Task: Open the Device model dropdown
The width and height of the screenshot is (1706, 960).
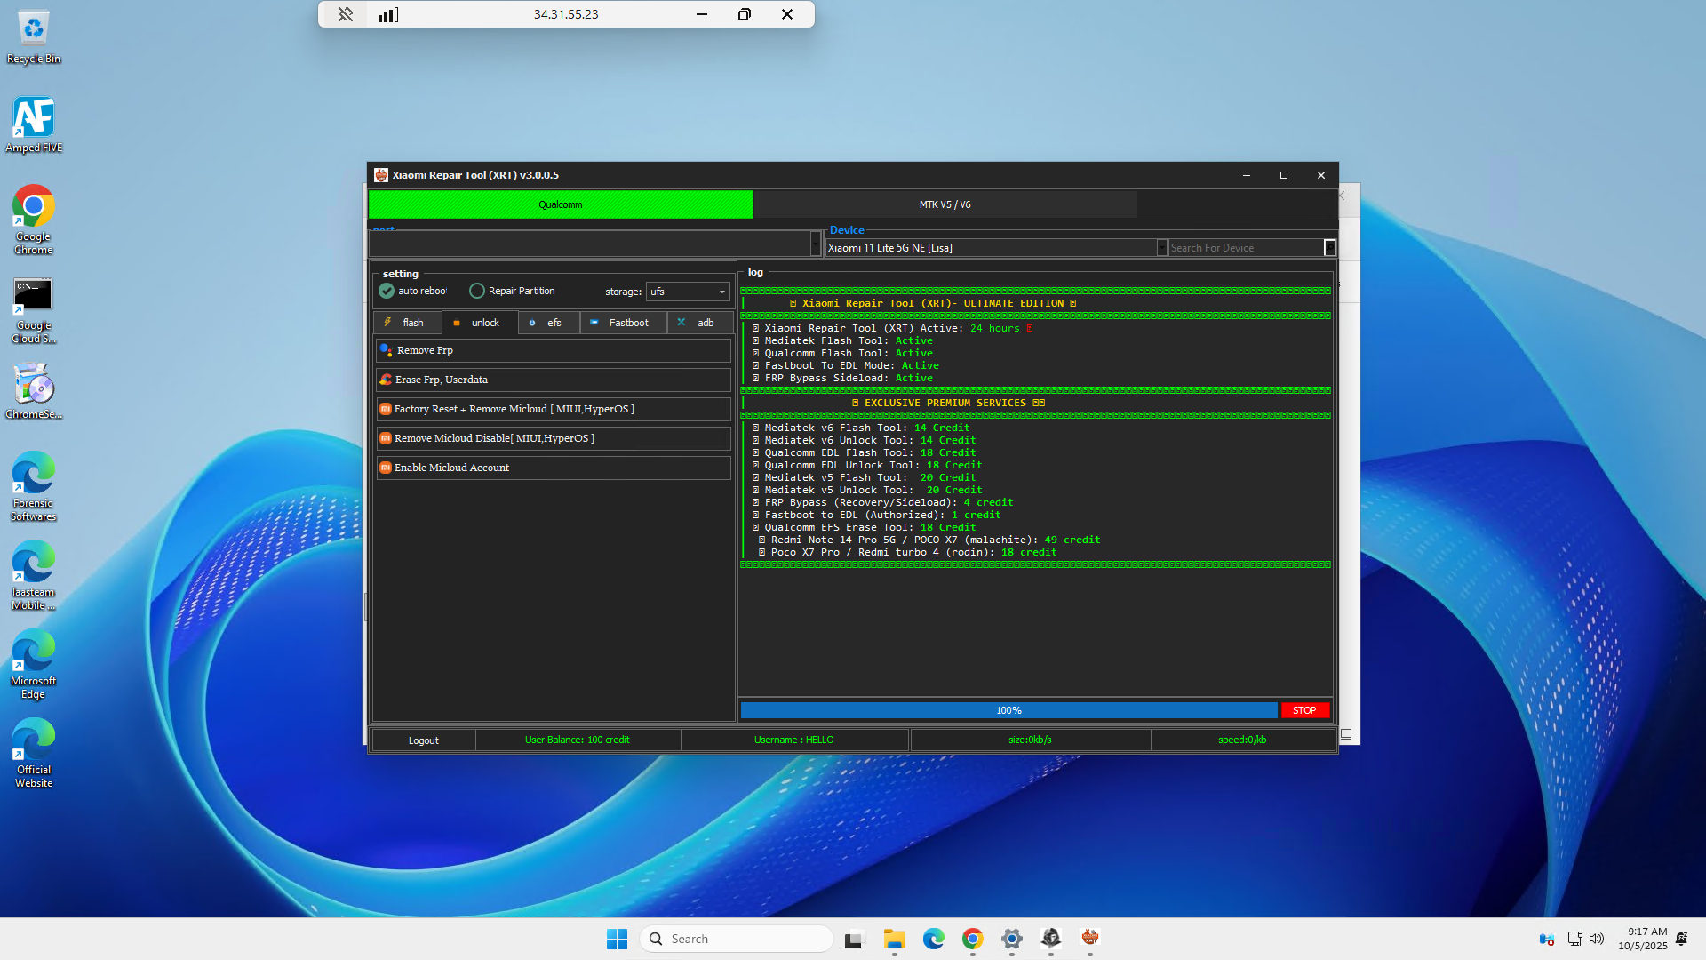Action: click(x=1161, y=248)
